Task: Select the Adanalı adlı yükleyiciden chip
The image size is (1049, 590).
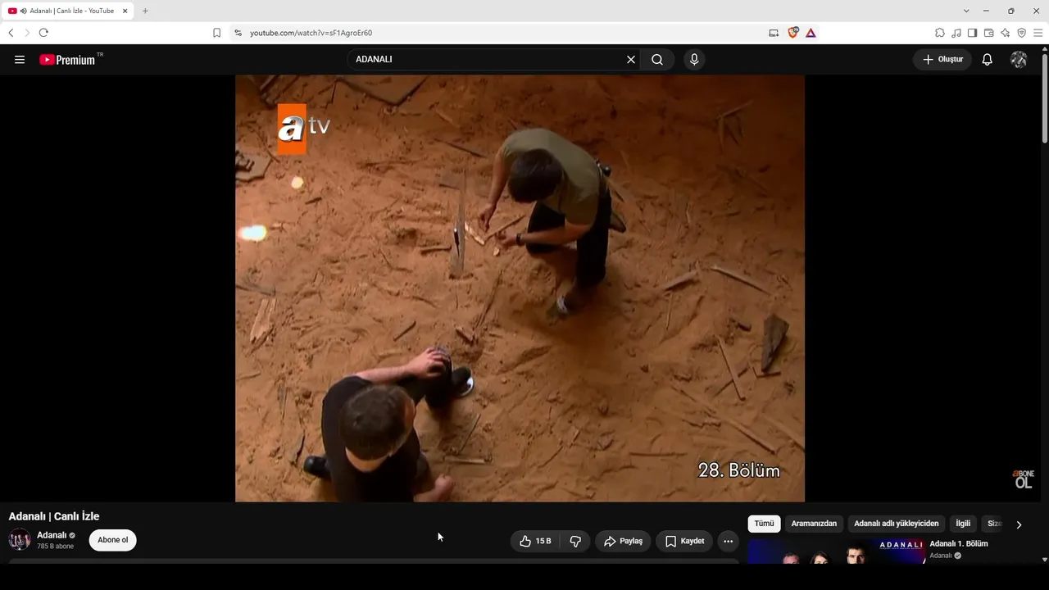Action: (897, 524)
